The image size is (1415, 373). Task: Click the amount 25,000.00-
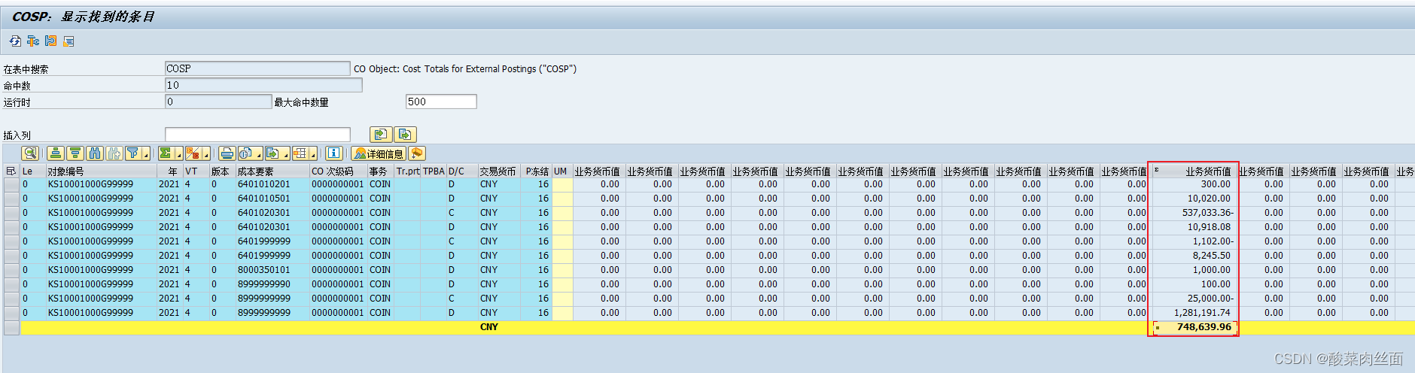1210,299
